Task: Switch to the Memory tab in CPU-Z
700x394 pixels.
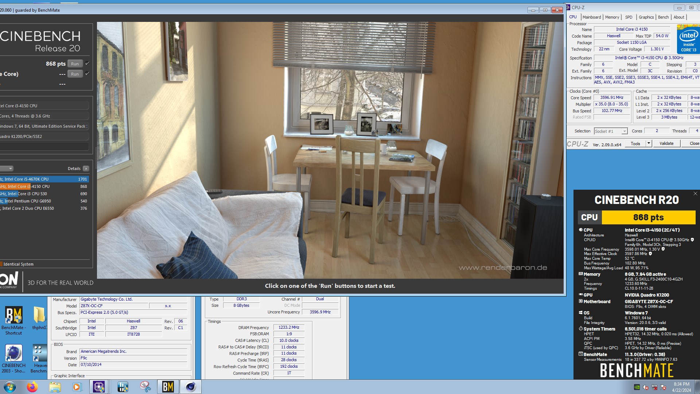Action: point(612,17)
